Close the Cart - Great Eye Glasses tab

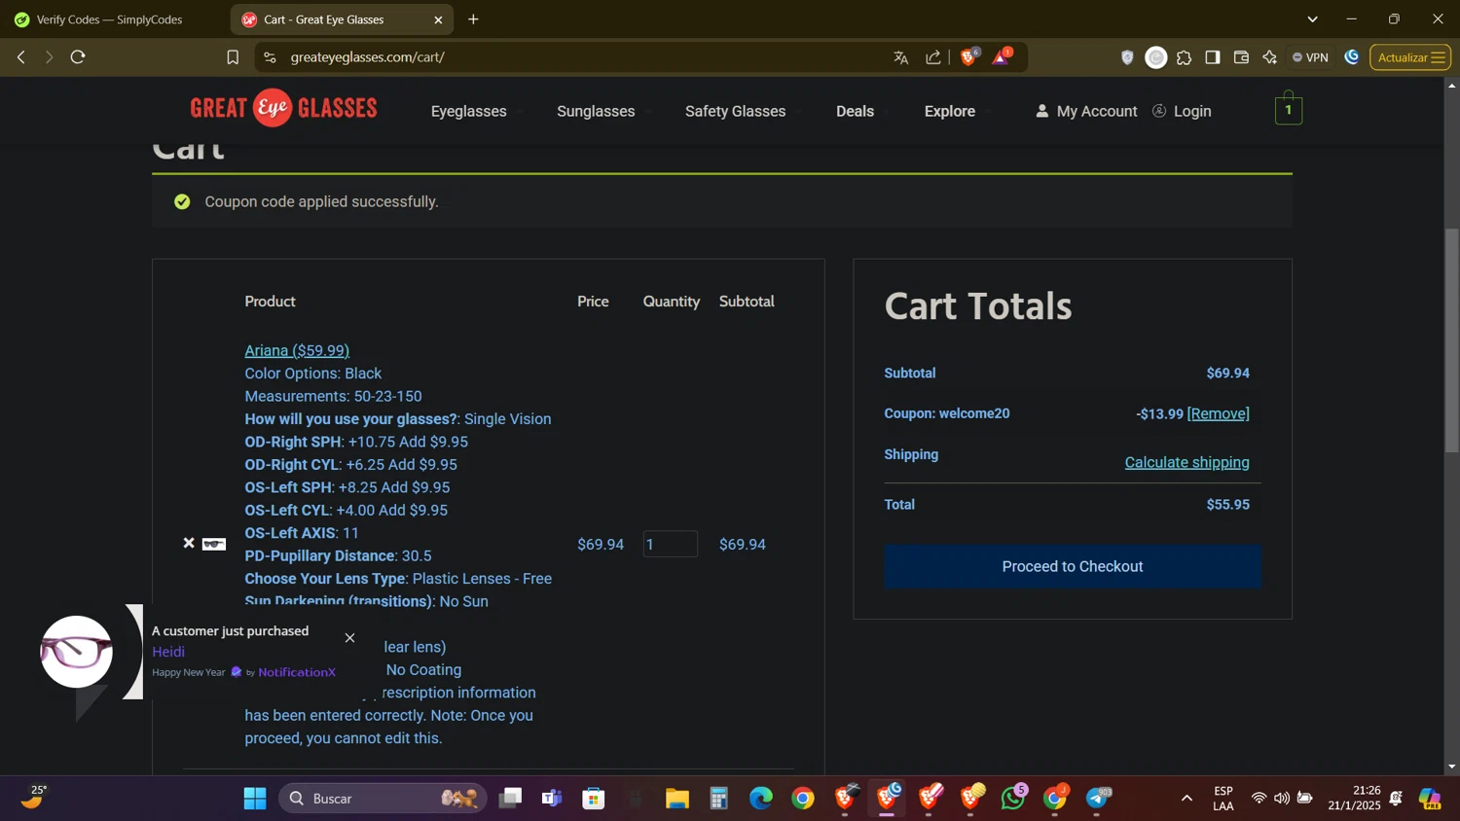[x=438, y=19]
